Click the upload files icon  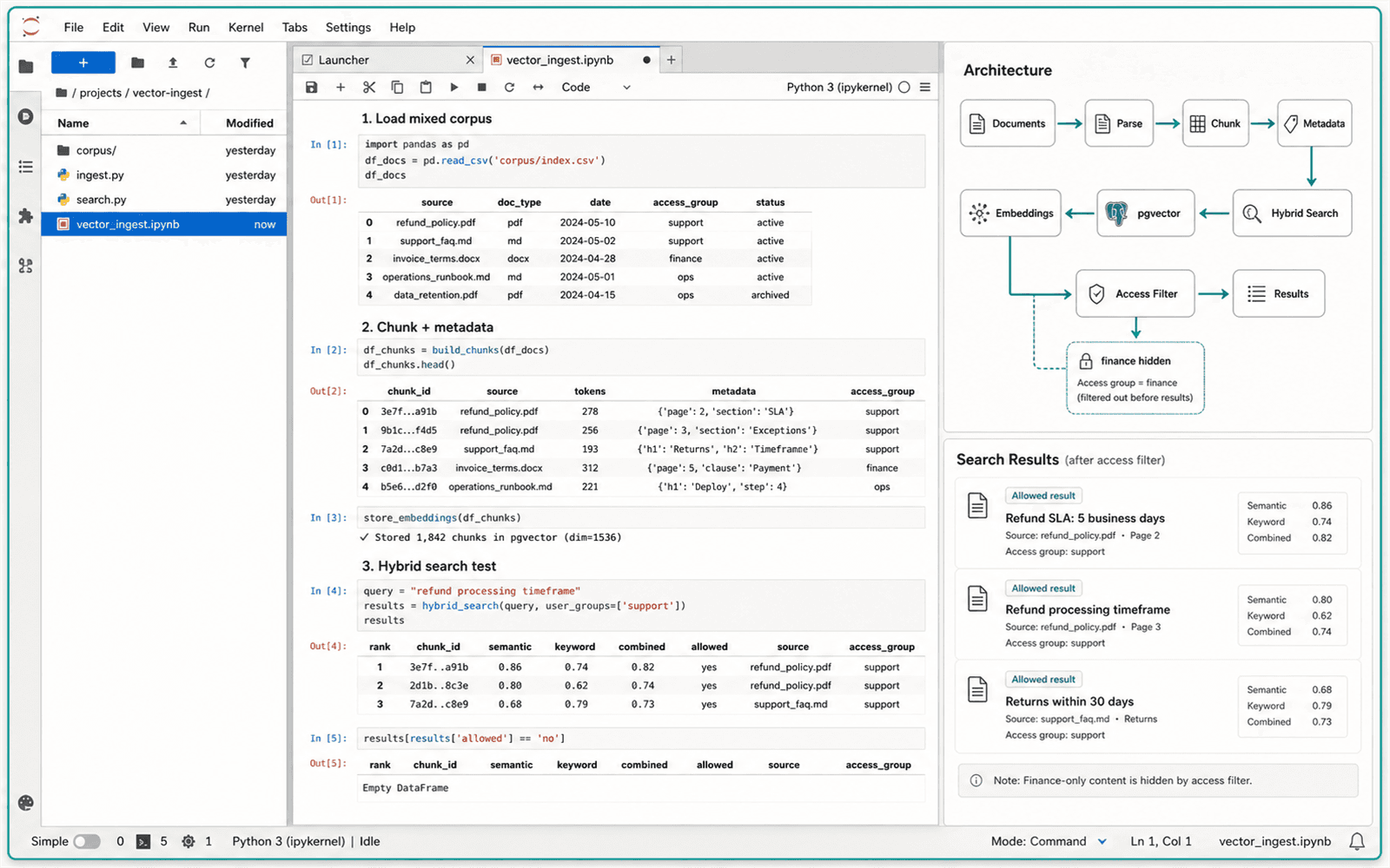173,62
